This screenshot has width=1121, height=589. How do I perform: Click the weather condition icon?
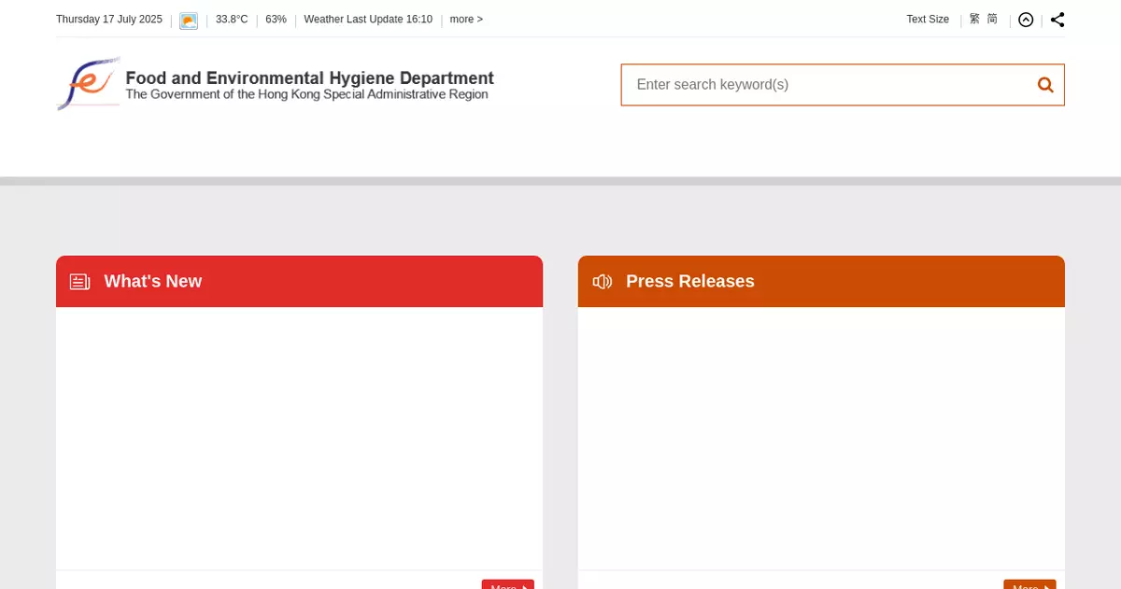coord(189,21)
